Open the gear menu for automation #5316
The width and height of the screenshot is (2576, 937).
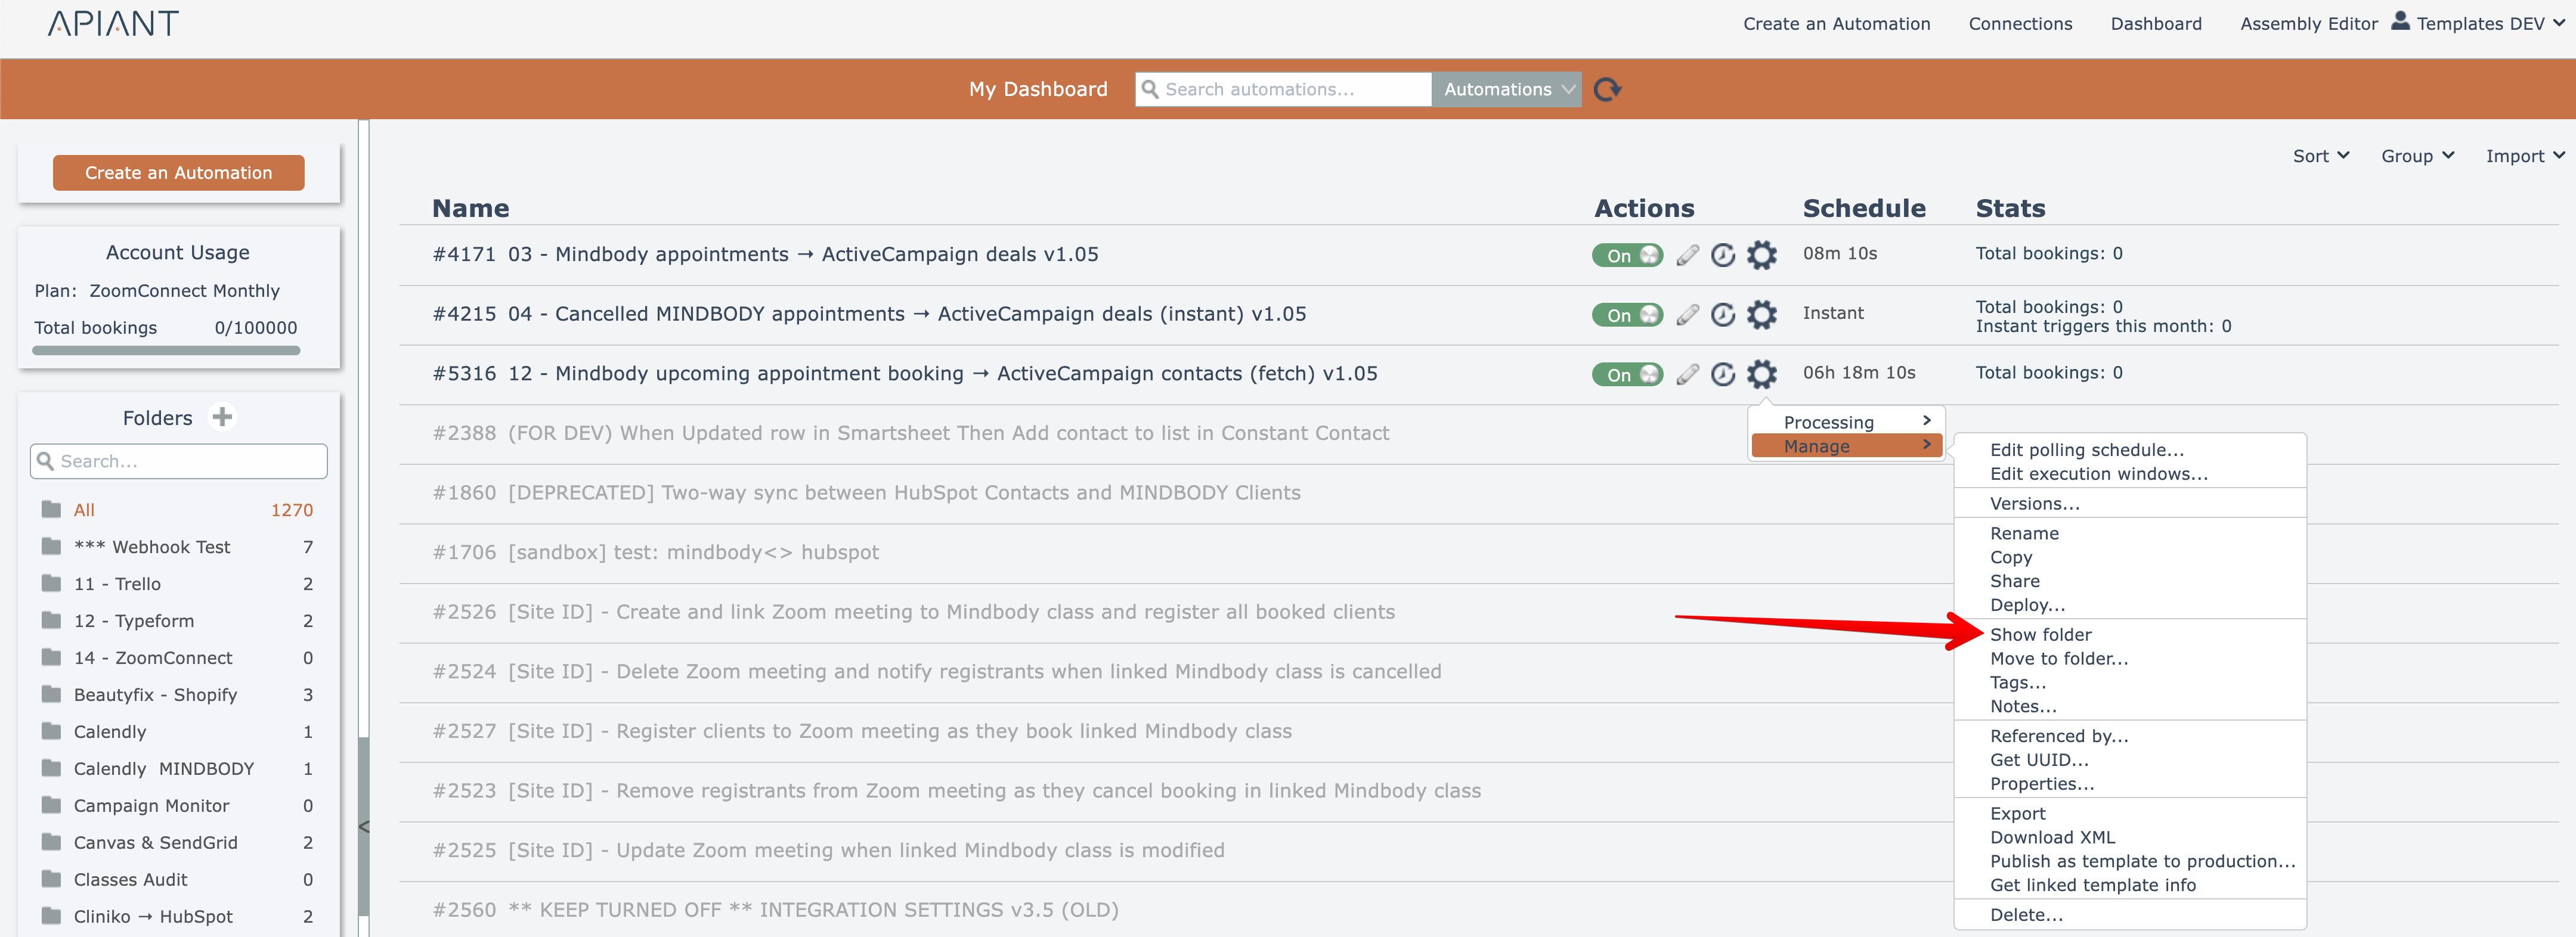(x=1761, y=375)
